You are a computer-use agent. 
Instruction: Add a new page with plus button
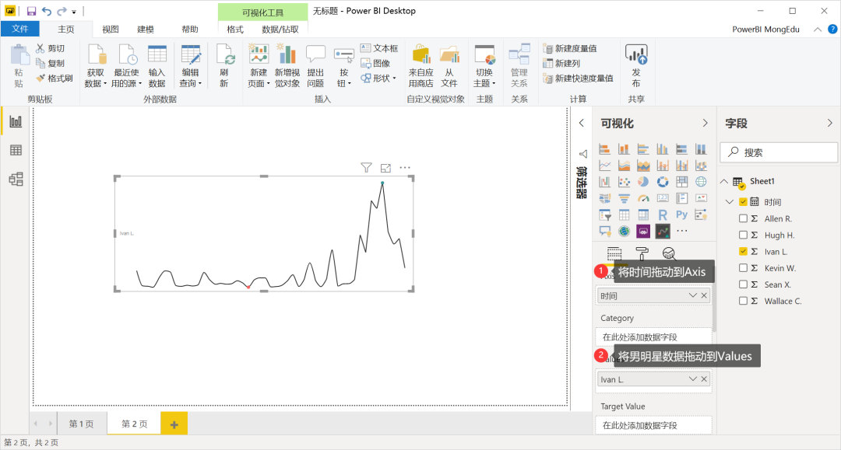click(174, 424)
